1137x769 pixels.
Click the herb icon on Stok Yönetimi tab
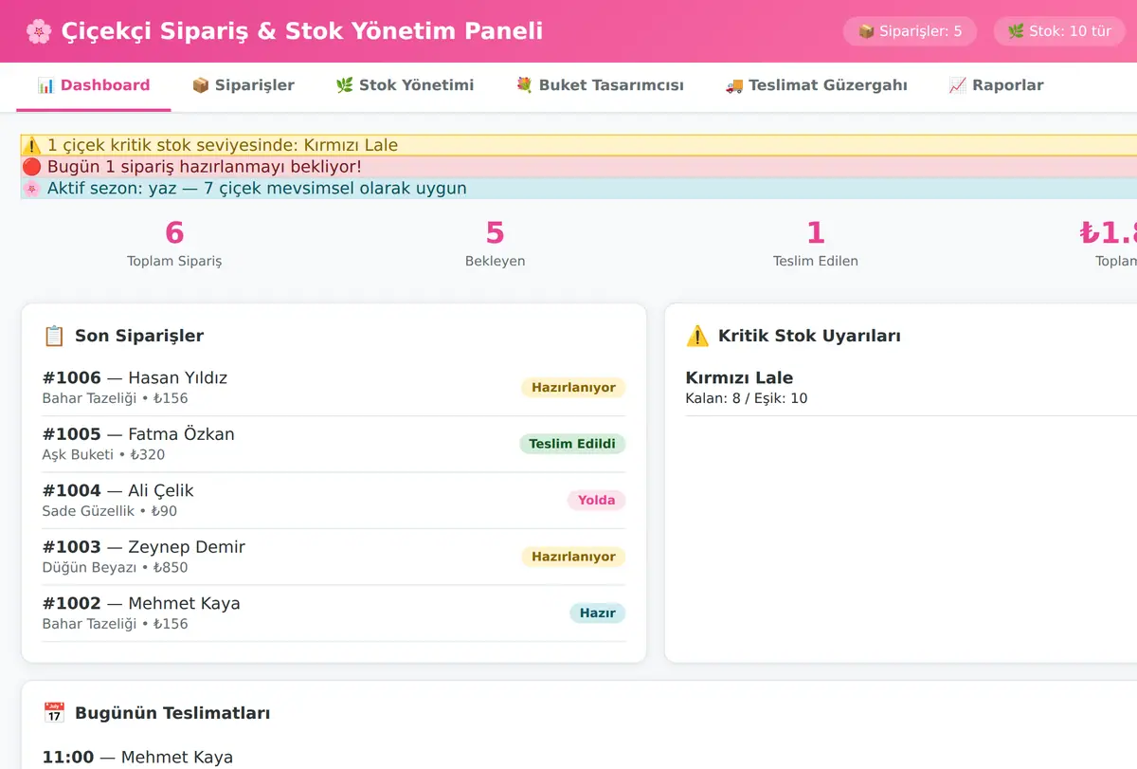pyautogui.click(x=344, y=85)
